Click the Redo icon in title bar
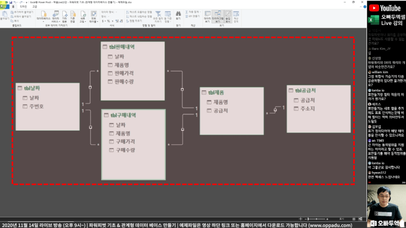The width and height of the screenshot is (406, 228). pos(21,2)
